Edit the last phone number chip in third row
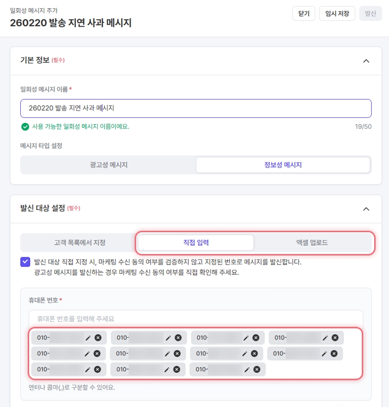The height and width of the screenshot is (407, 389). tap(246, 369)
